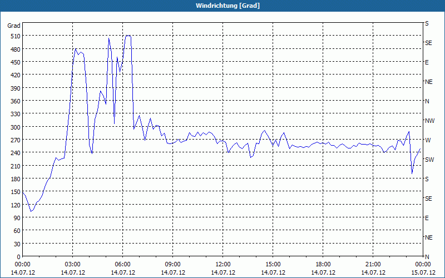445x278 pixels.
Task: Click the 21:00 time axis label
Action: pos(373,265)
